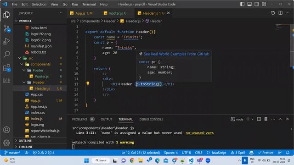Toggle primary side bar visibility
The image size is (294, 165).
[242, 4]
